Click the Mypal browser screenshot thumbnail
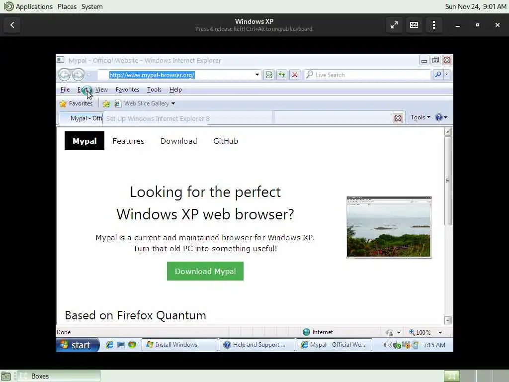 (x=389, y=227)
